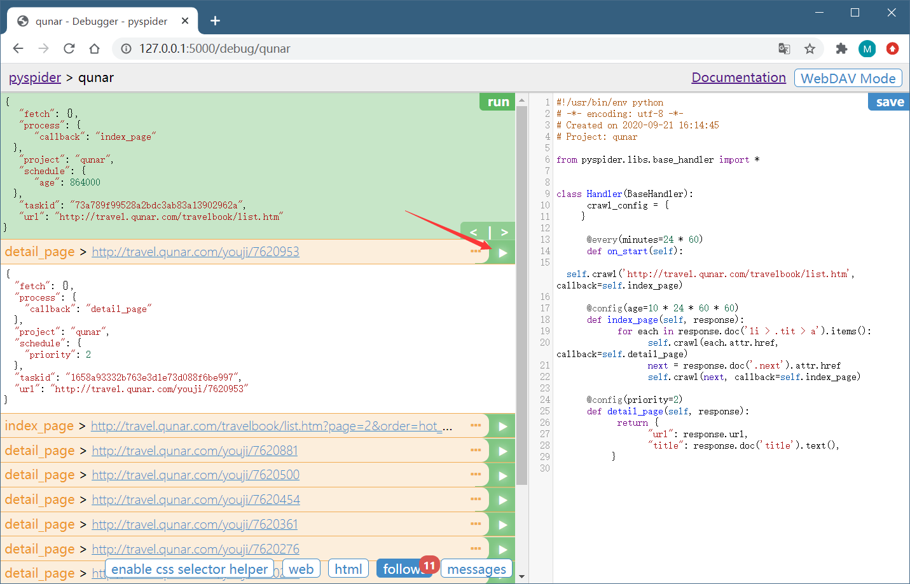
Task: Toggle enable css selector helper
Action: [190, 569]
